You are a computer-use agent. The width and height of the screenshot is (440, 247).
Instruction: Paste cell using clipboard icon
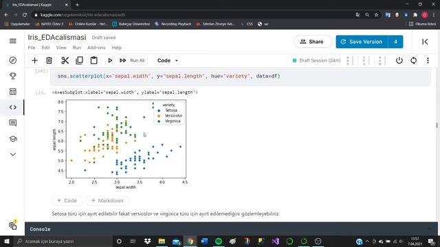pos(93,60)
